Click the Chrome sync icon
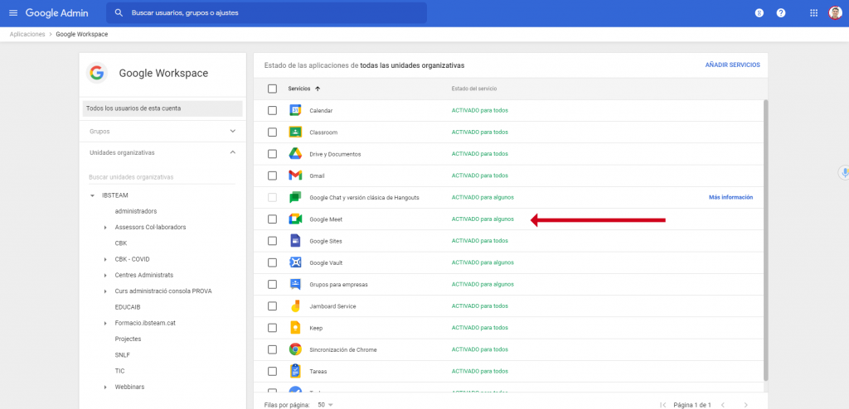 tap(294, 349)
